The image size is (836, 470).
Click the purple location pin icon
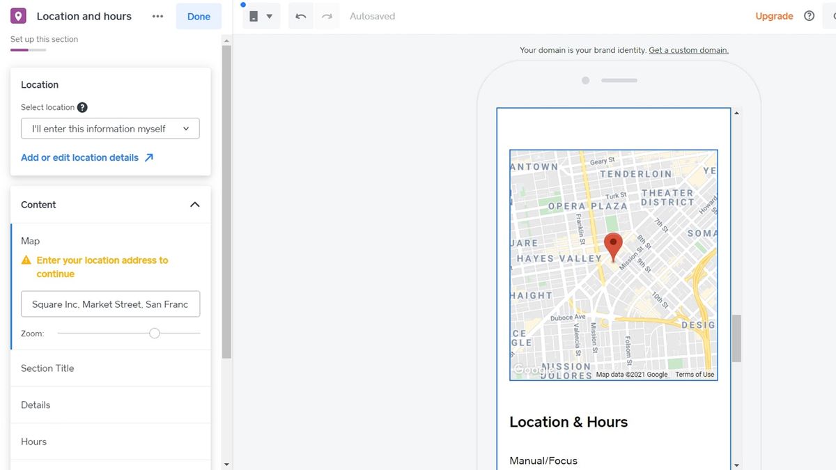pos(17,15)
